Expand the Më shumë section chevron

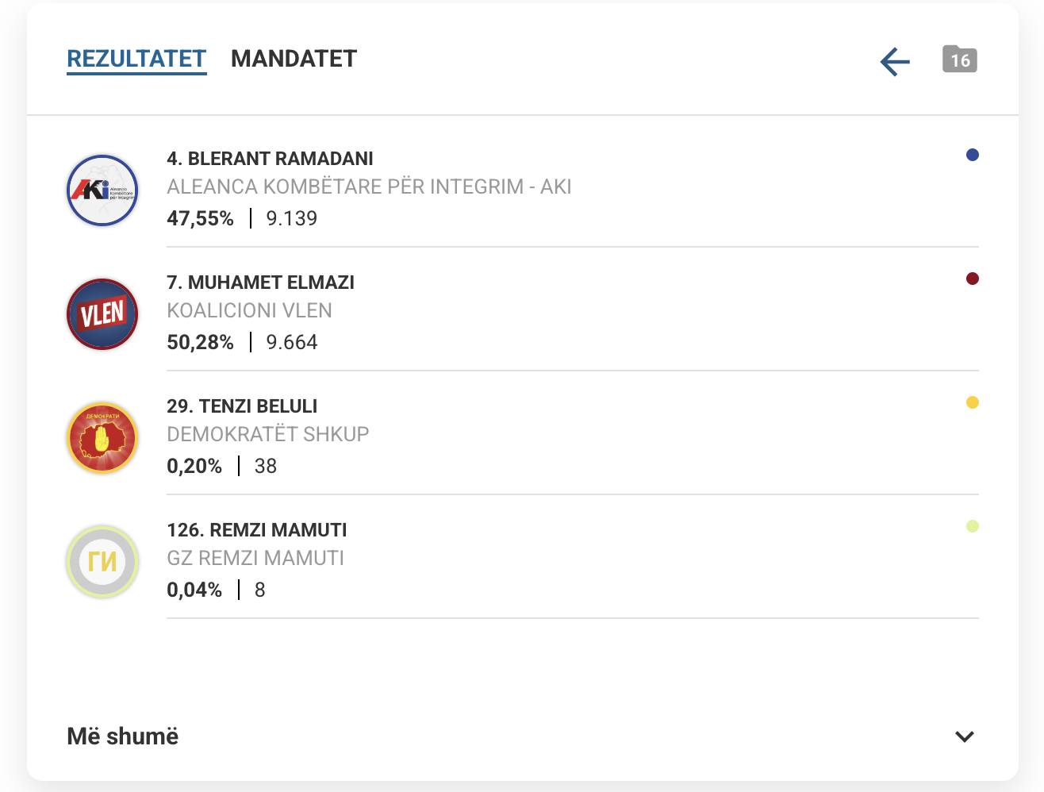(965, 736)
